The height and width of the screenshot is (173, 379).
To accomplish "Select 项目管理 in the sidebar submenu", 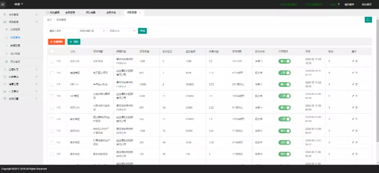I will (15, 37).
